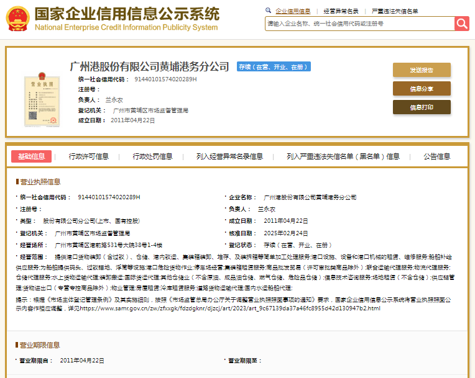
Task: Click the header 成立日期 value 2011年04月22日
Action: [x=132, y=120]
